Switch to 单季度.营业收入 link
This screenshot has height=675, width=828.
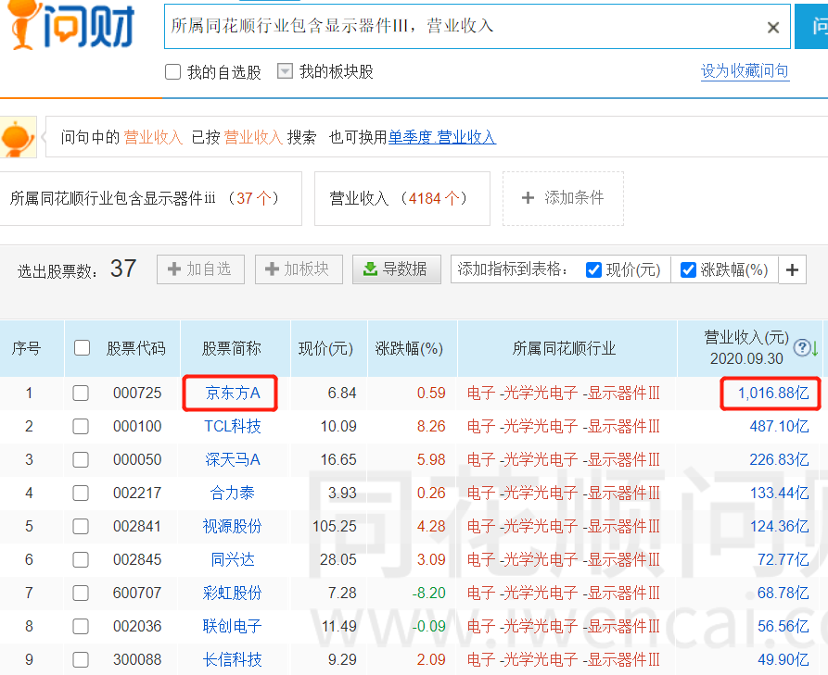[442, 137]
